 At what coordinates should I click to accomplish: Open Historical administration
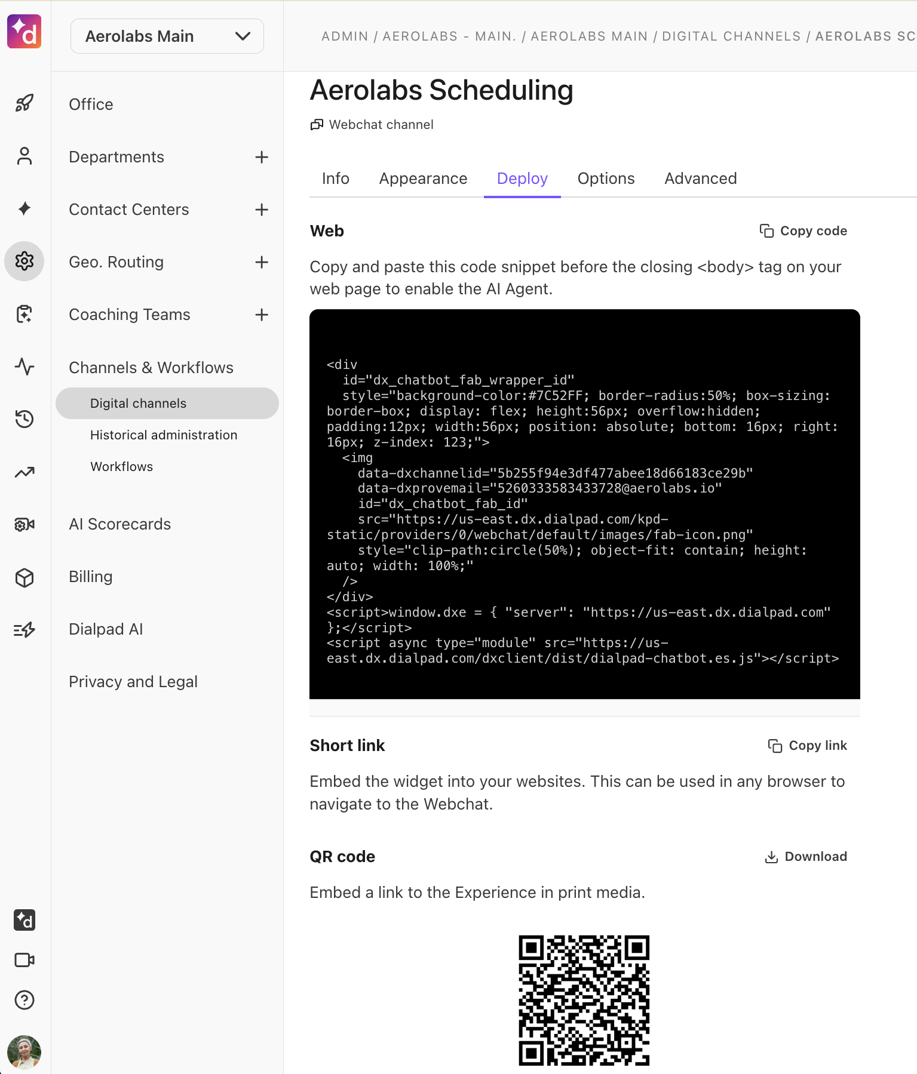point(164,435)
